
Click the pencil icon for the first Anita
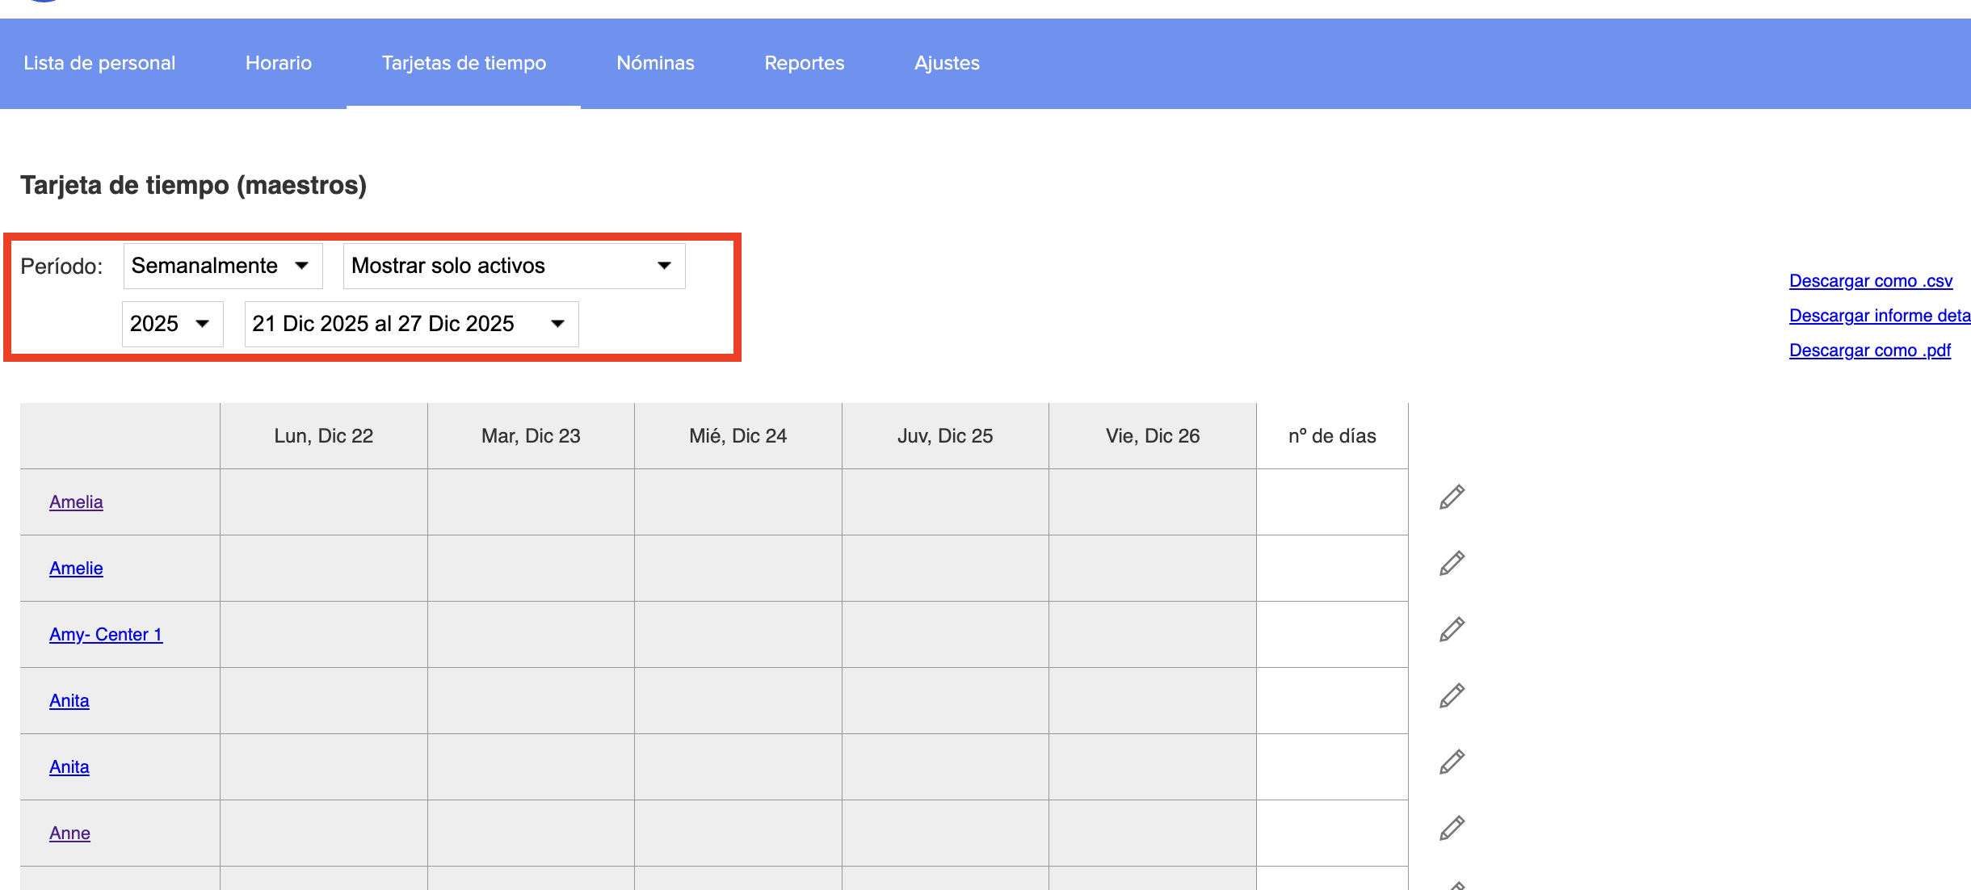(x=1452, y=696)
